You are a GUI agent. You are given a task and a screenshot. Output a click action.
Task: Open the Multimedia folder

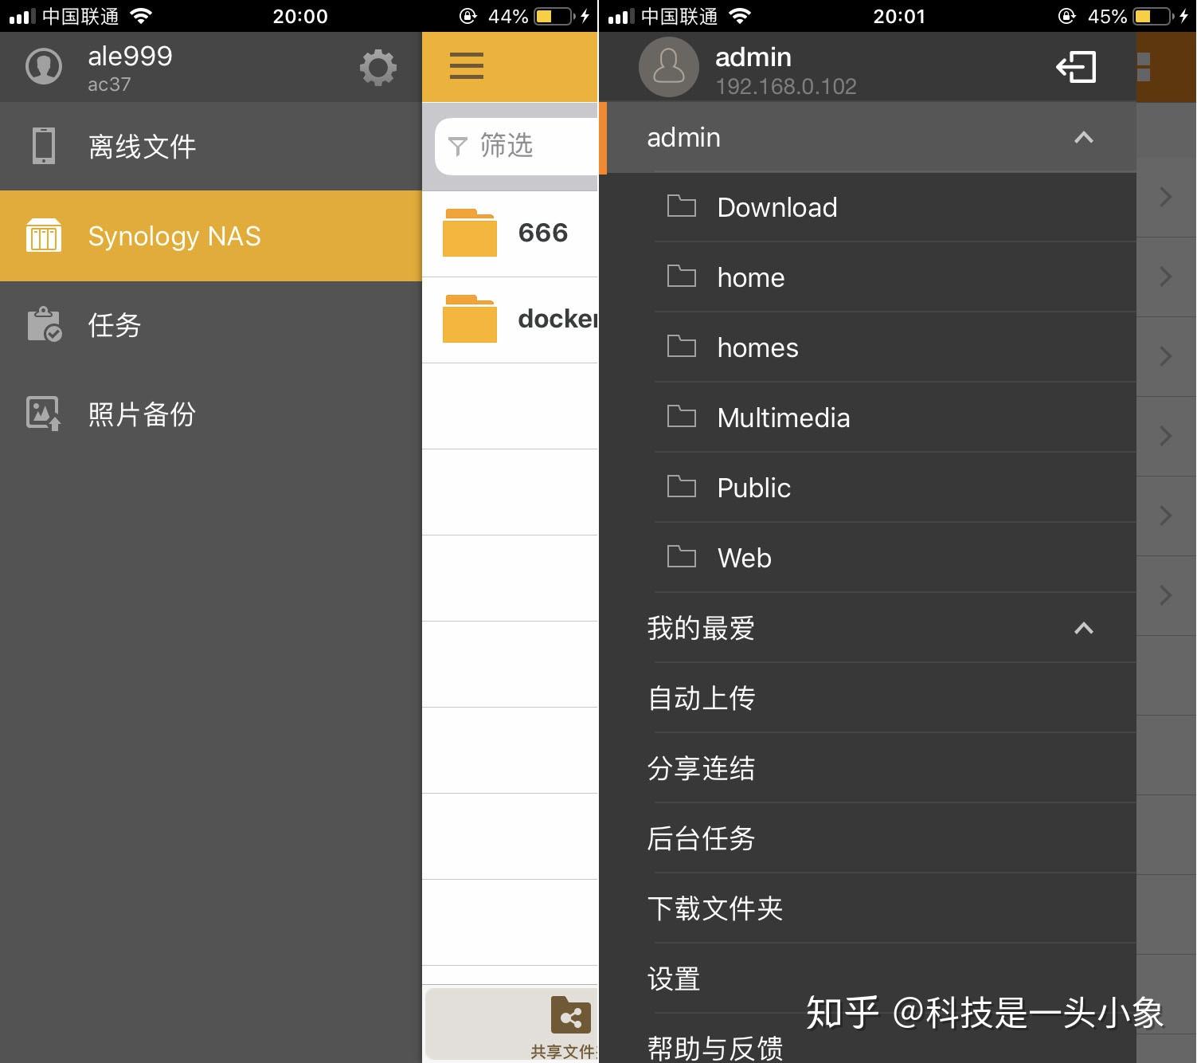(x=895, y=418)
